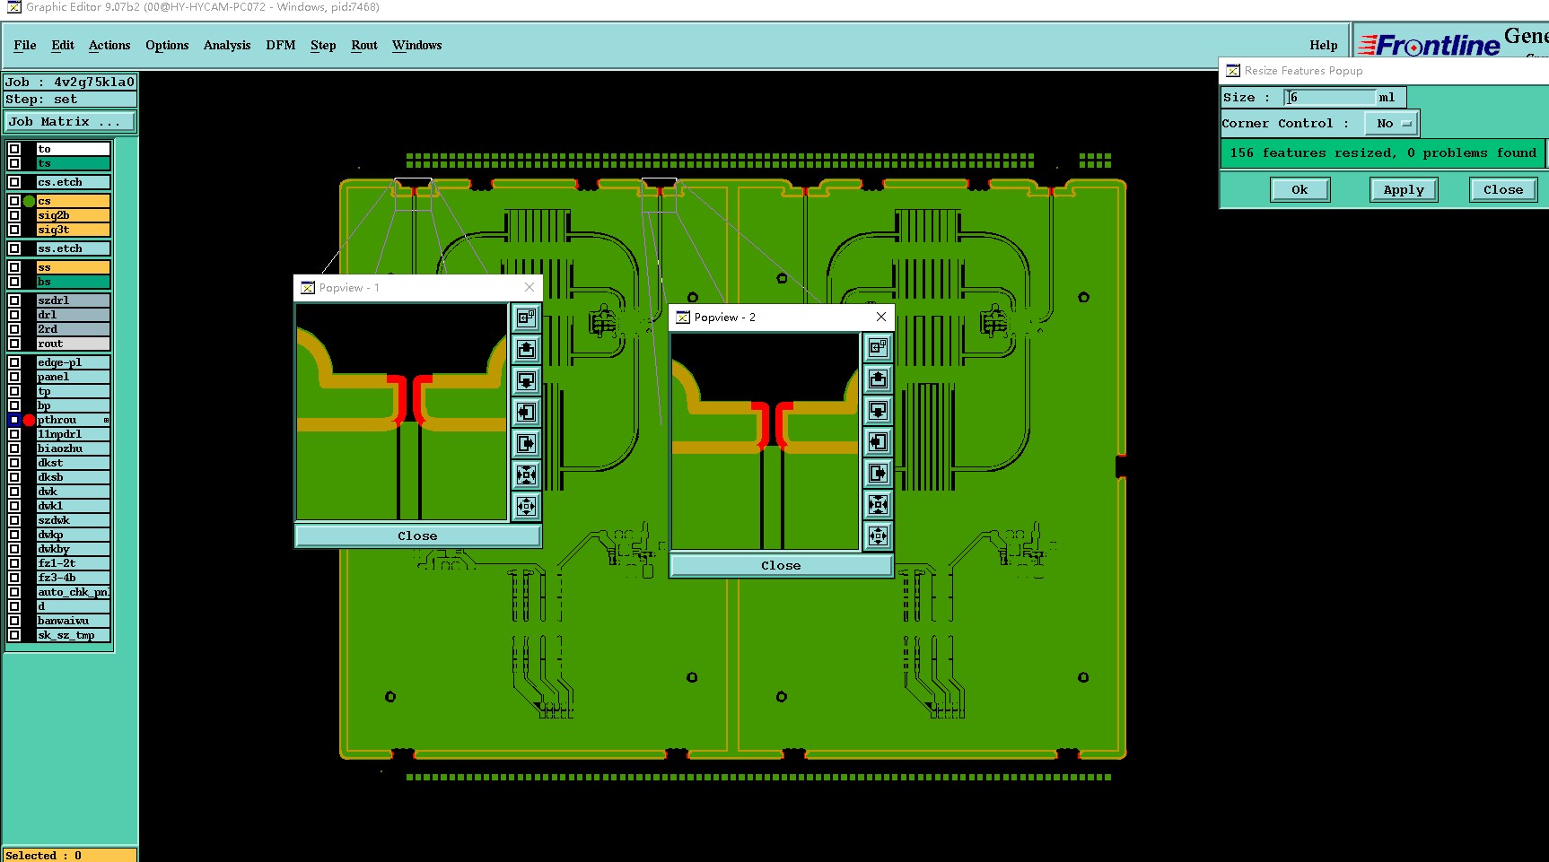The image size is (1549, 862).
Task: Click top transfer-view icon in Popview 1
Action: (527, 318)
